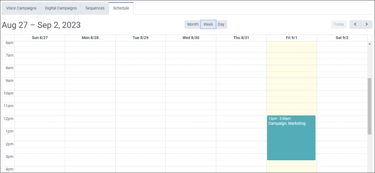
Task: Go to next week using right chevron
Action: click(x=366, y=25)
